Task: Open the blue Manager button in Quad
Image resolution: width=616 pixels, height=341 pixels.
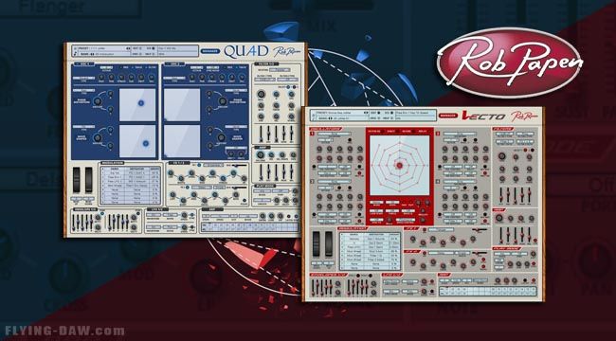Action: tap(210, 51)
